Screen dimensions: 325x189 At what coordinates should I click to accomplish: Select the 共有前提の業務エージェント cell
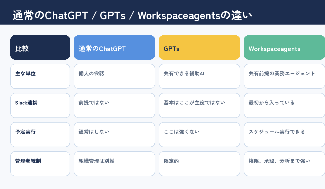click(x=284, y=76)
